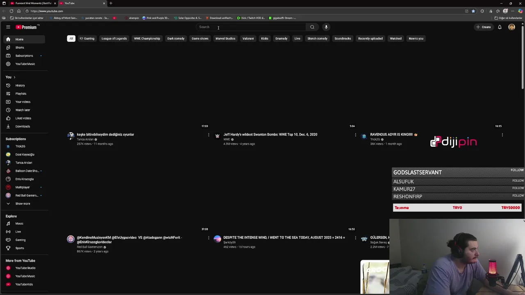Open the notifications bell
Viewport: 525px width, 295px height.
[x=500, y=27]
